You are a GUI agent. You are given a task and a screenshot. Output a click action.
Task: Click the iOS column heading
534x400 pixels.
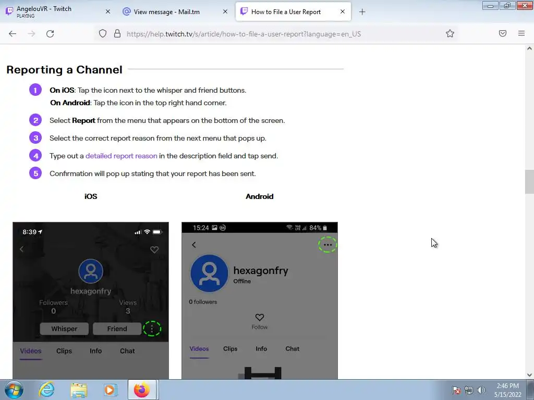(91, 196)
